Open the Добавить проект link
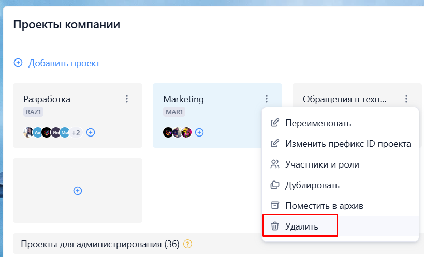This screenshot has height=257, width=424. (x=64, y=63)
